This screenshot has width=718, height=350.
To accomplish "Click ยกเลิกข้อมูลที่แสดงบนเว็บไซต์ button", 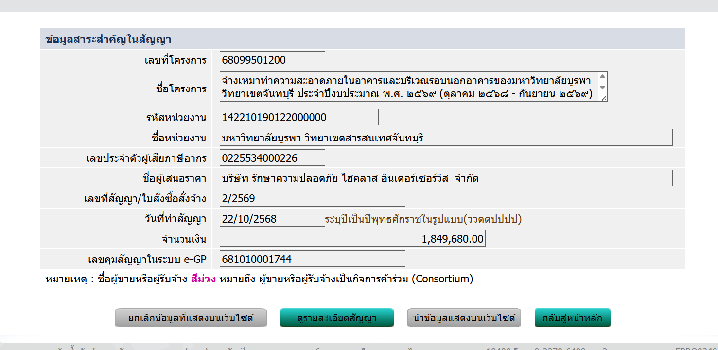I will coord(191,318).
